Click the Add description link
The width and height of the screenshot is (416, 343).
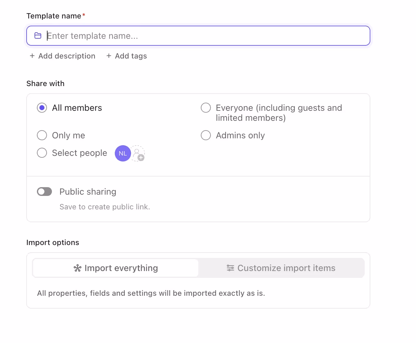tap(67, 56)
